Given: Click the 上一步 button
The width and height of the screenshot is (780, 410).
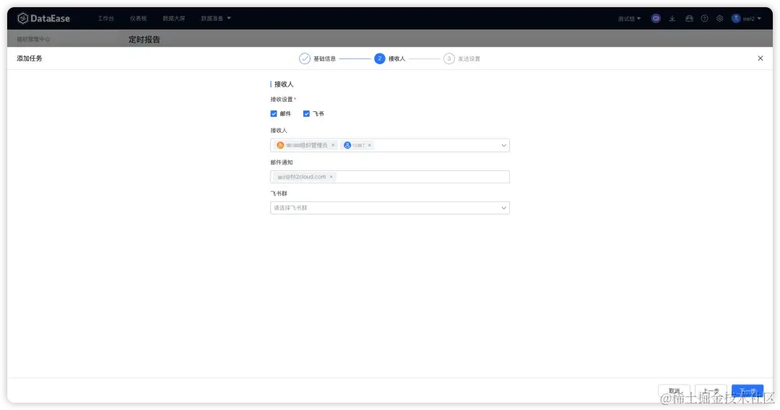Looking at the screenshot, I should coord(711,391).
